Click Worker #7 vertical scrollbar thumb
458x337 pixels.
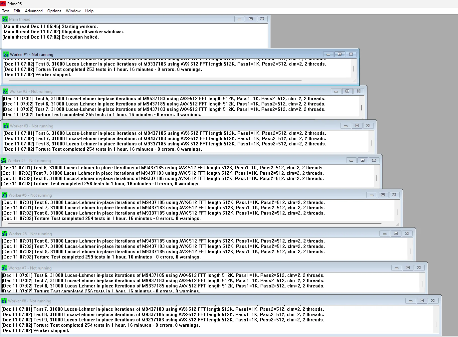click(x=422, y=284)
